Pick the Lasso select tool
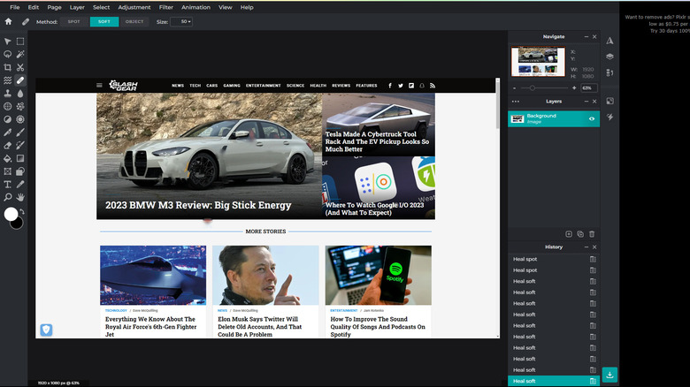Image resolution: width=690 pixels, height=387 pixels. click(8, 54)
